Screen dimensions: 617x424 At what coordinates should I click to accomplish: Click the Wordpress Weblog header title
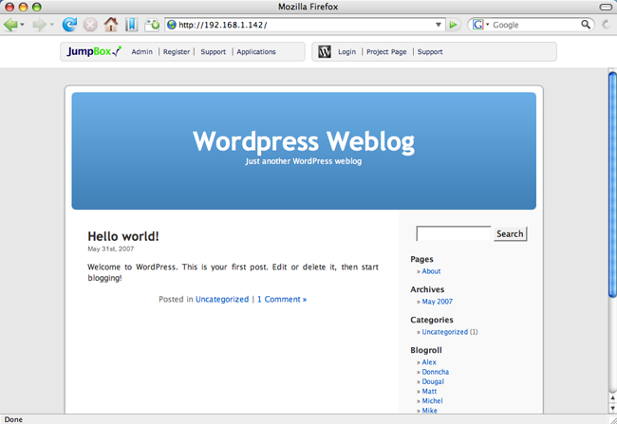point(304,141)
